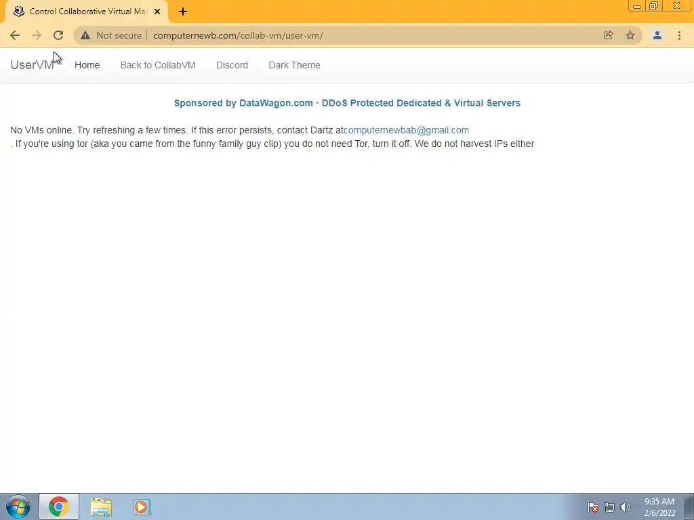Open the Discord navigation link
694x520 pixels.
pyautogui.click(x=232, y=65)
